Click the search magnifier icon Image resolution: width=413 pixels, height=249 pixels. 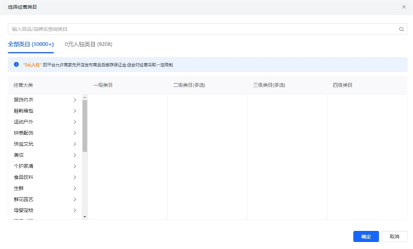pos(401,29)
